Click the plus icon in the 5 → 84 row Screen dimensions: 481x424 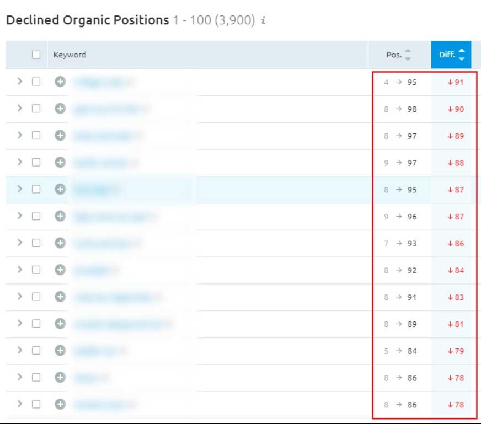(60, 351)
